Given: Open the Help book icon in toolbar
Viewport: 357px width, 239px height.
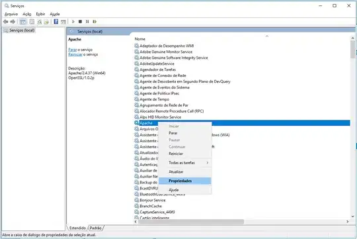Looking at the screenshot, I should pyautogui.click(x=56, y=22).
